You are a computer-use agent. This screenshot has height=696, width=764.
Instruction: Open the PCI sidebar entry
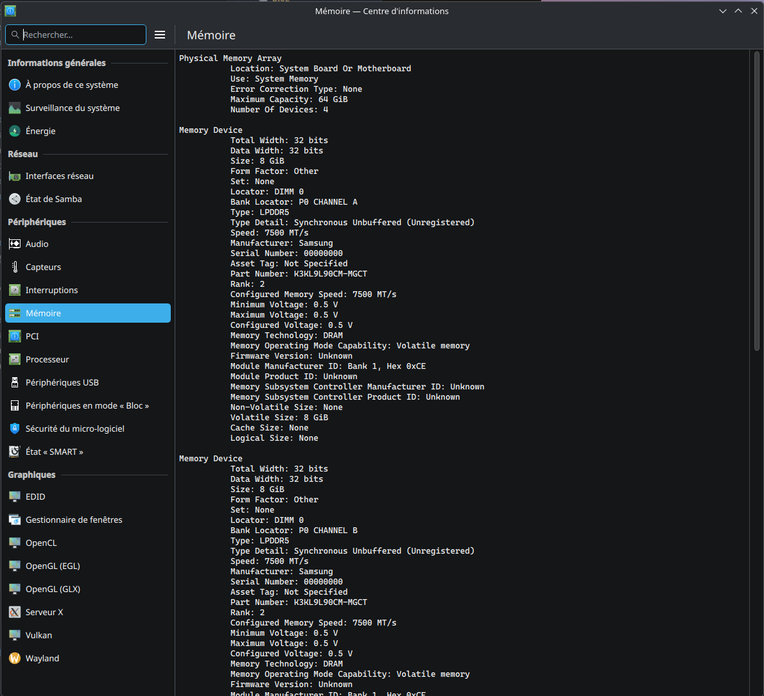[88, 336]
